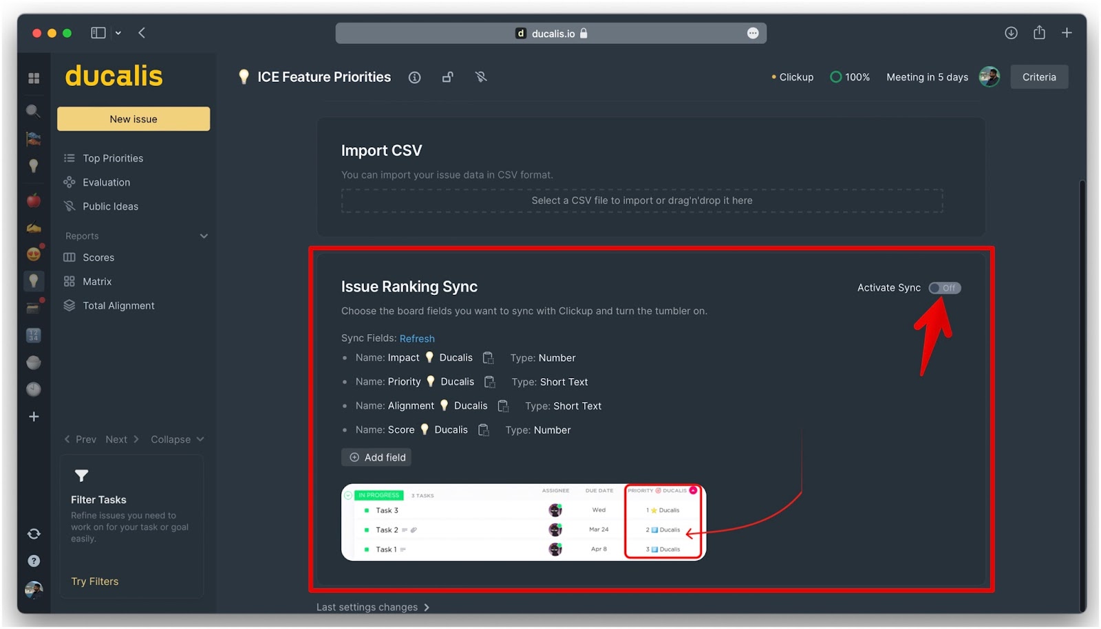This screenshot has height=629, width=1101.
Task: Click the ducalis.io address bar
Action: coord(551,33)
